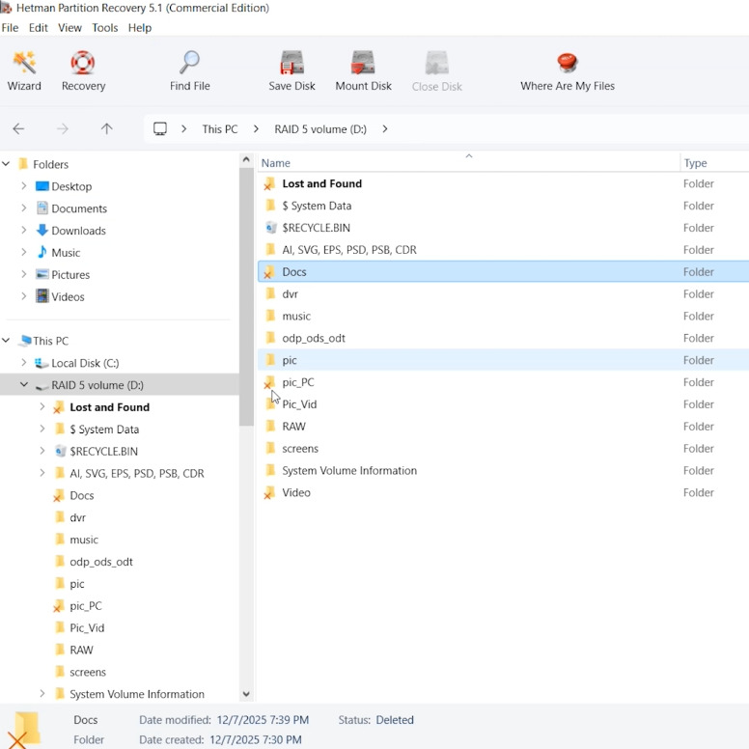Select the Desktop folder in tree
The height and width of the screenshot is (749, 749).
click(71, 187)
